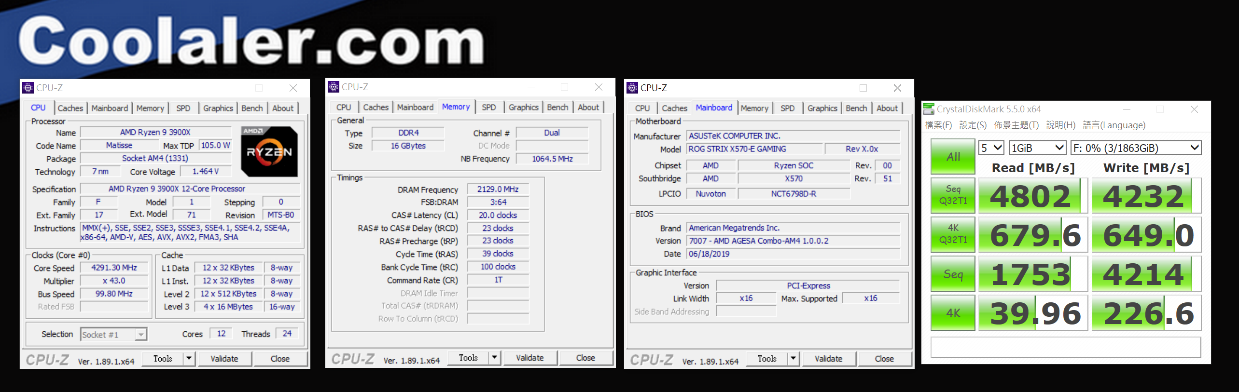This screenshot has height=392, width=1239.
Task: Open Tools dropdown arrow in the Memory window
Action: [x=495, y=358]
